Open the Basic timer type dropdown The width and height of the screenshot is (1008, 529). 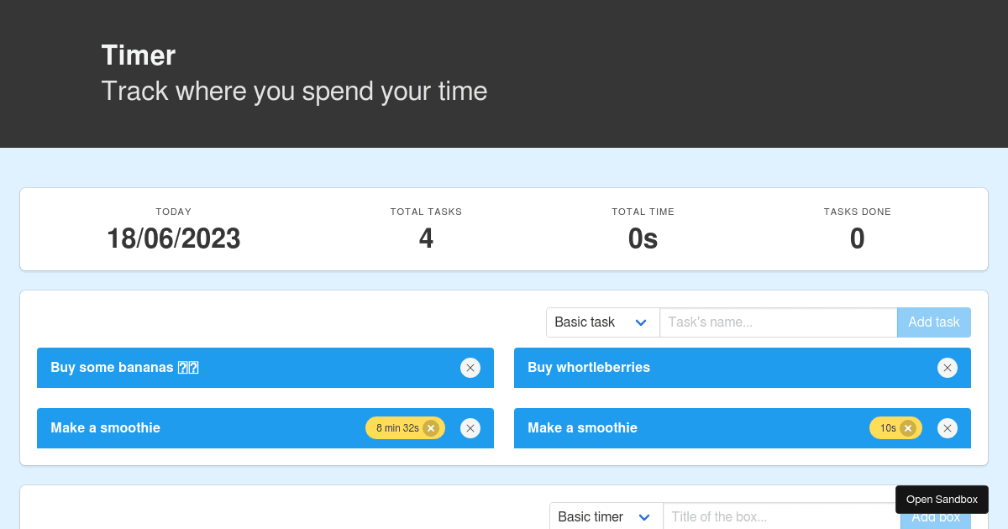605,517
